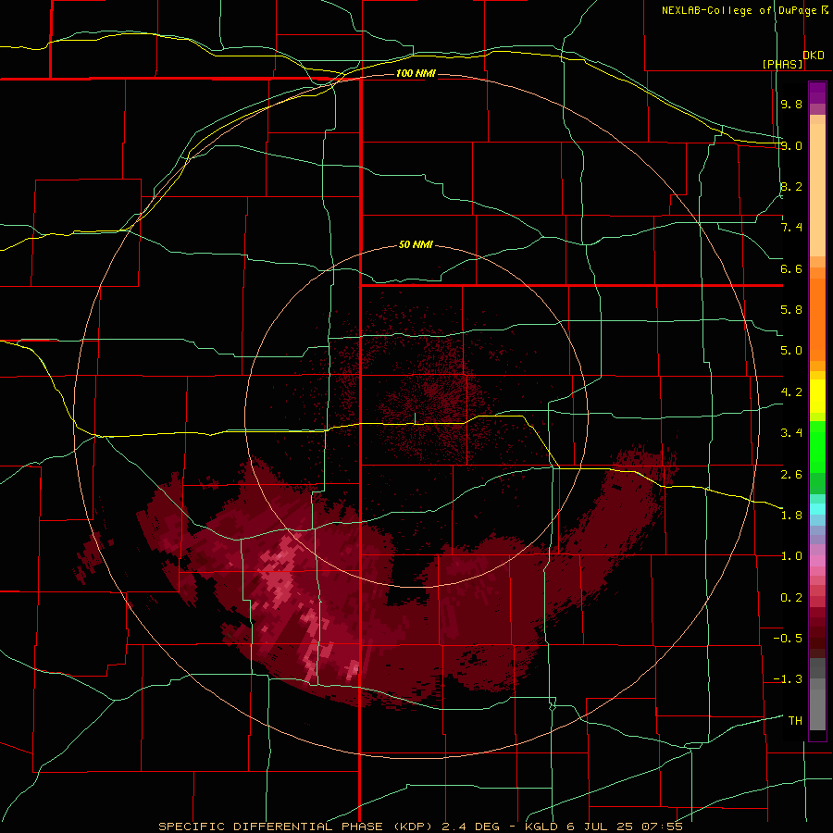Click the 100 NMI range ring label
Screen dimensions: 833x833
(x=416, y=73)
